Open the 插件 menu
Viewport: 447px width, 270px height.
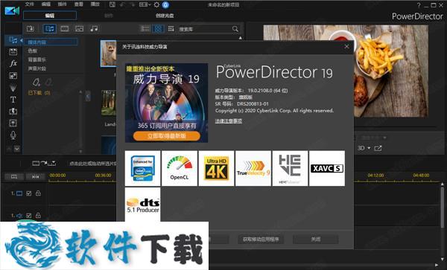click(x=62, y=4)
